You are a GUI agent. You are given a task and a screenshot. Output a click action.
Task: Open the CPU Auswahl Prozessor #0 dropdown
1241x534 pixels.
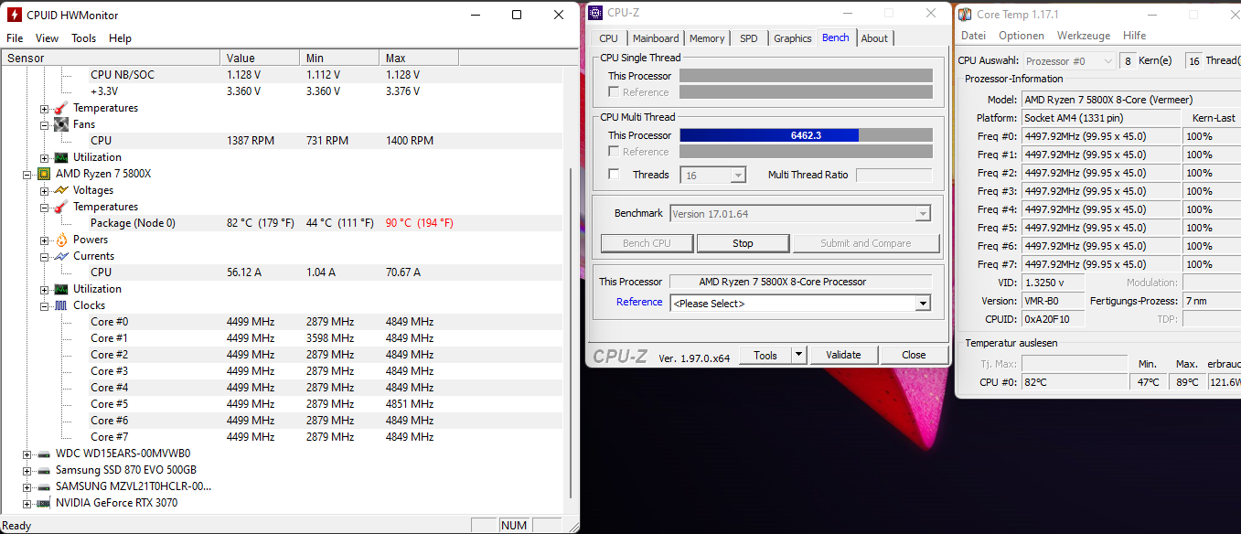pos(1067,61)
